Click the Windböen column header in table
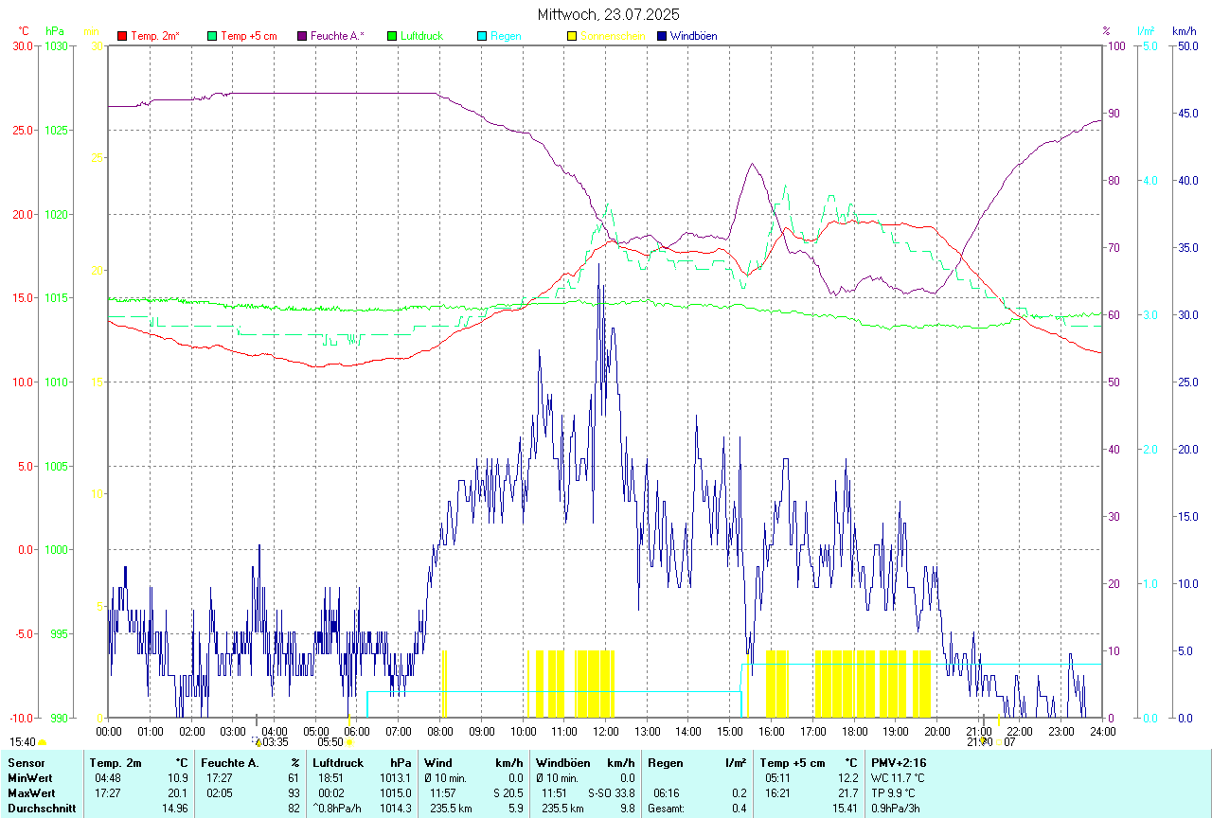Viewport: 1212px width, 818px height. (563, 762)
